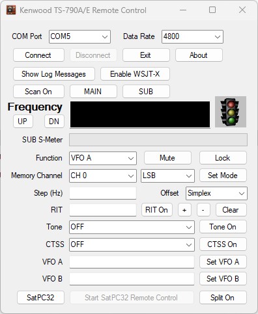Viewport: 258px width, 314px height.
Task: Close the Kenwood Remote Control window
Action: pos(242,10)
